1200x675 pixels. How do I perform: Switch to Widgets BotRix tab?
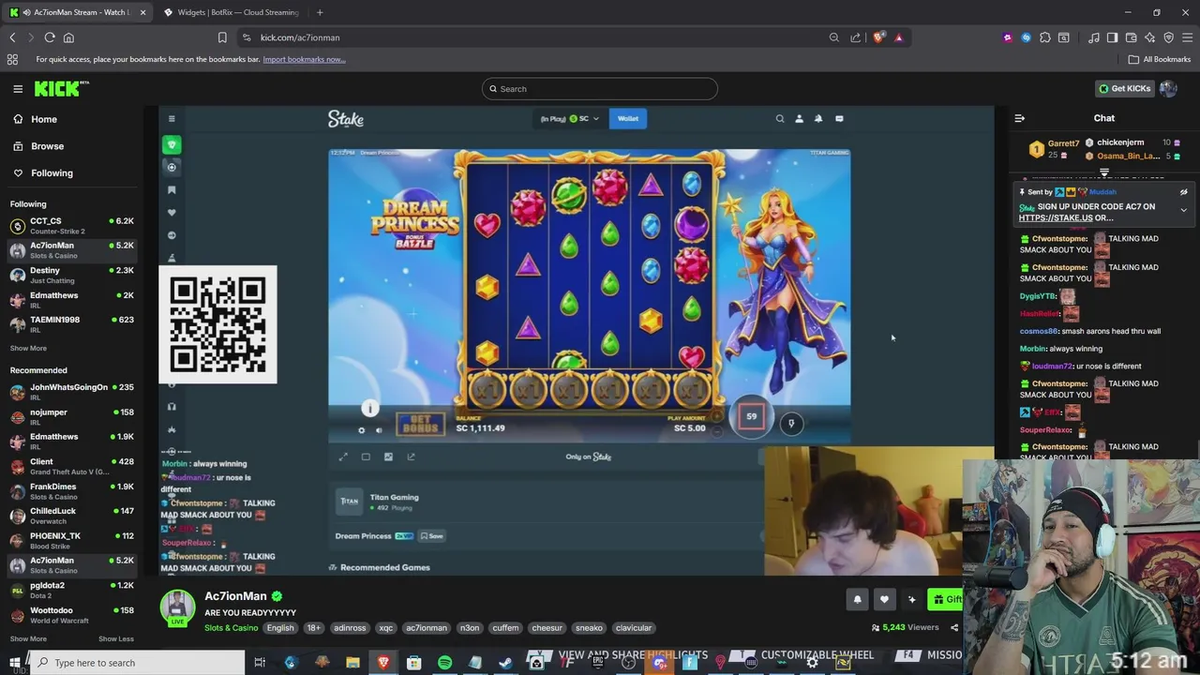click(x=231, y=12)
